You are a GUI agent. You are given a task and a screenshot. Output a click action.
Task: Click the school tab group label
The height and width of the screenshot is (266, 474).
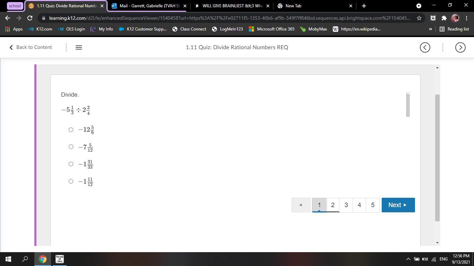tap(15, 6)
